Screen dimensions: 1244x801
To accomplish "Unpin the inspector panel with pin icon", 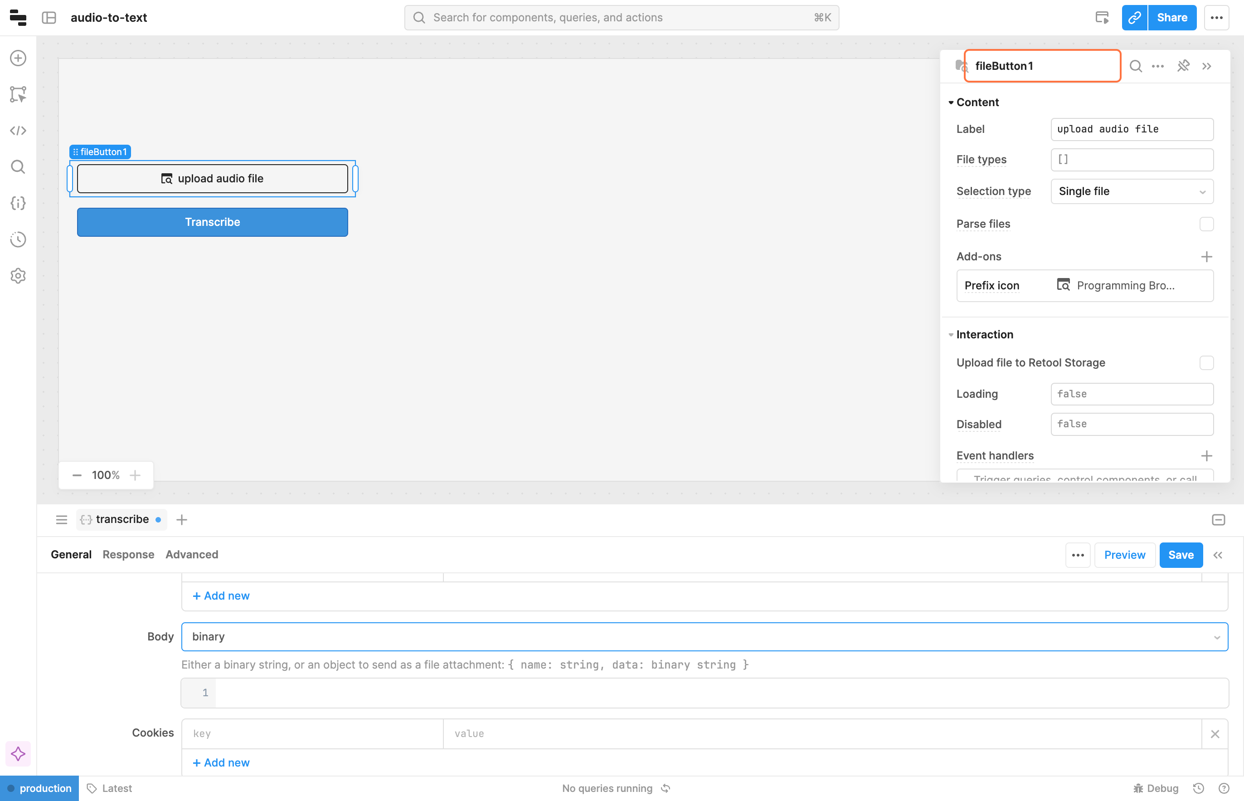I will (x=1183, y=66).
